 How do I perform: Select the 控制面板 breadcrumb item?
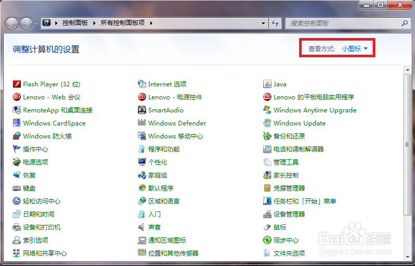[75, 23]
